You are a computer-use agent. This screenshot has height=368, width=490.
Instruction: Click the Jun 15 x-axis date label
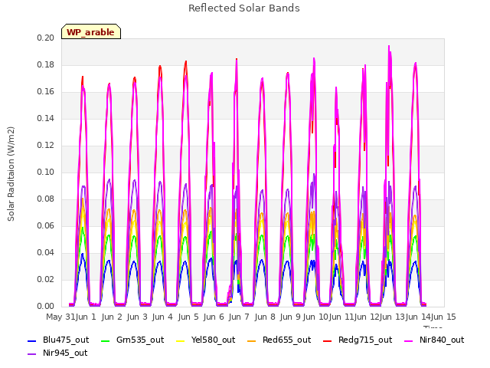coord(443,317)
